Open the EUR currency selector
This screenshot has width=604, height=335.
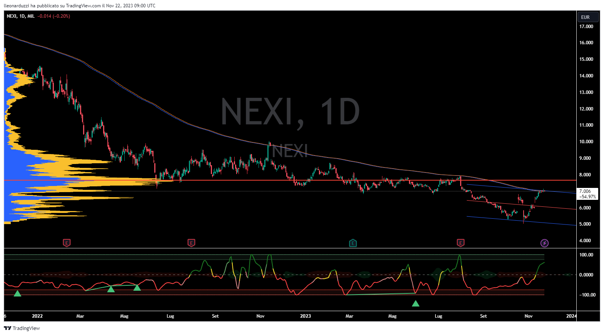pyautogui.click(x=587, y=17)
